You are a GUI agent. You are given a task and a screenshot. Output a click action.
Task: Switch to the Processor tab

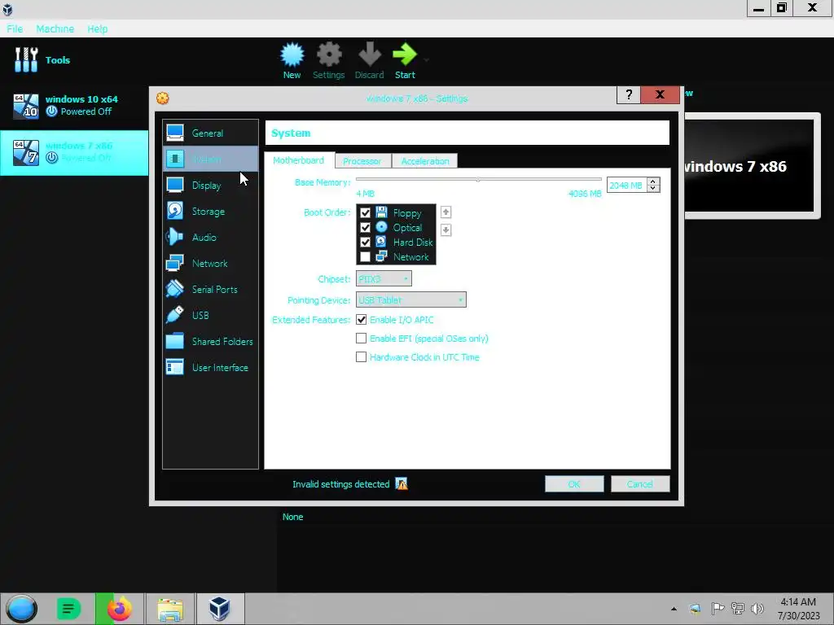(x=362, y=161)
